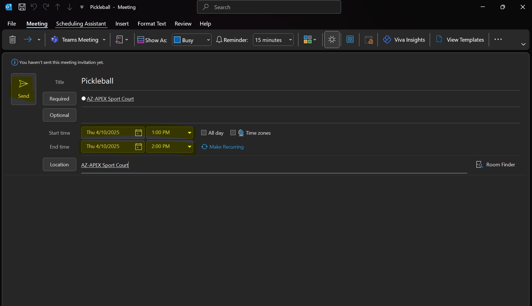Switch to the Scheduling Assistant tab
The height and width of the screenshot is (306, 532).
pyautogui.click(x=81, y=24)
